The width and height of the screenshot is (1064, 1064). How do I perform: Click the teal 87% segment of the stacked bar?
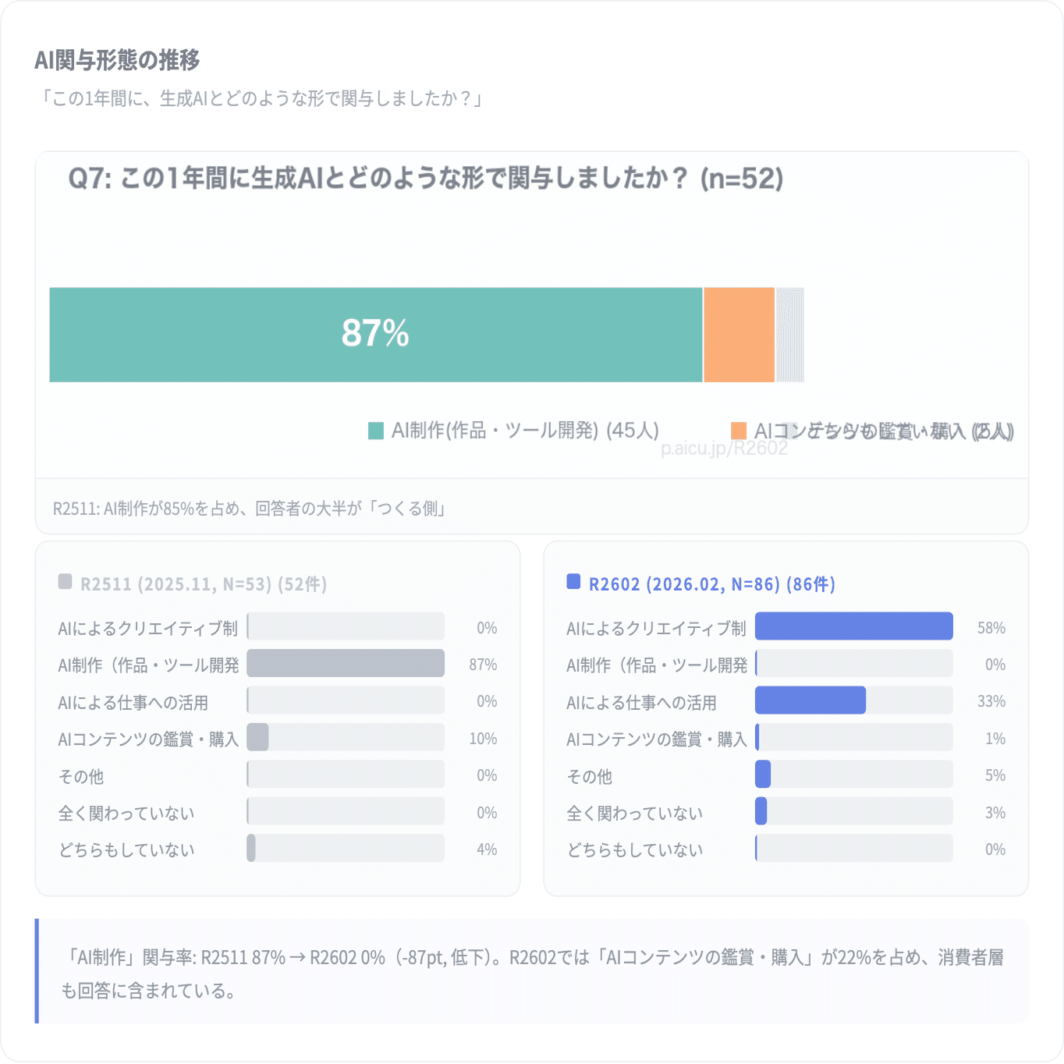375,335
